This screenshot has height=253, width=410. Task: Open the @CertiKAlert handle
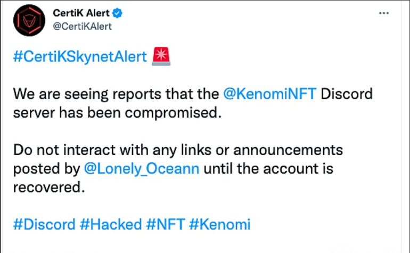82,26
